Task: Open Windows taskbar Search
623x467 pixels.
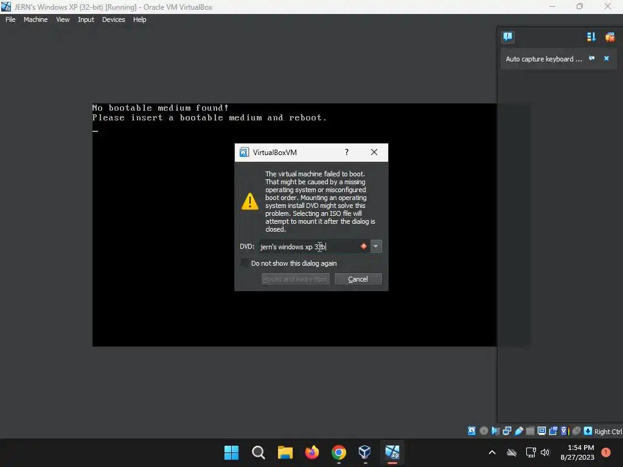Action: point(258,452)
